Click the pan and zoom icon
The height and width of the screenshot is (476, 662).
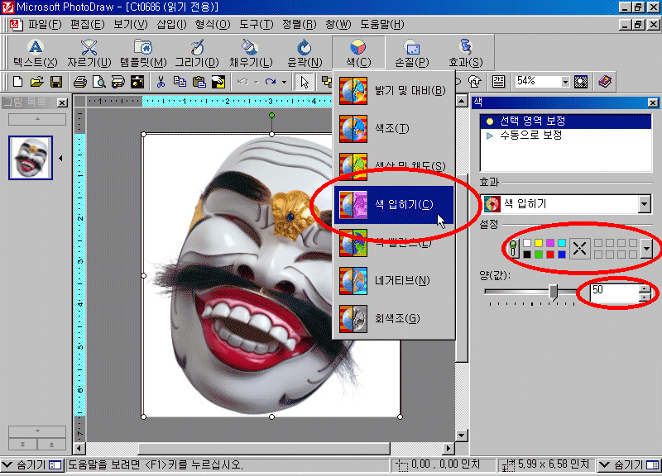[581, 81]
